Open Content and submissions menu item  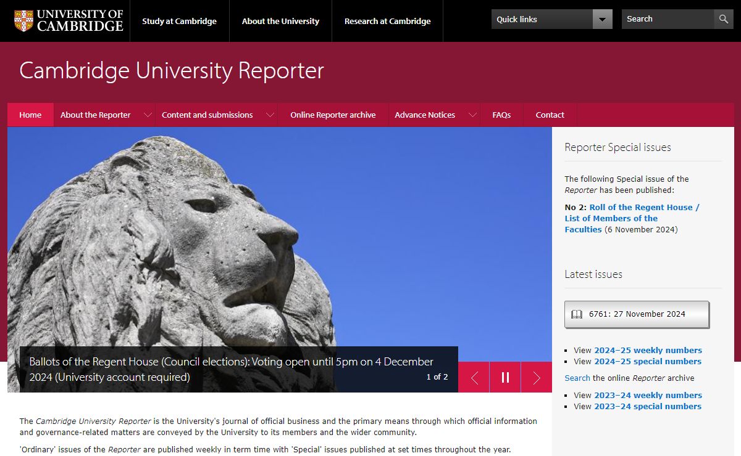pos(207,115)
